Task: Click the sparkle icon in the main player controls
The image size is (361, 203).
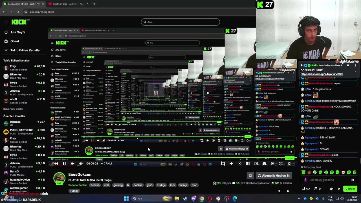Action: click(231, 164)
